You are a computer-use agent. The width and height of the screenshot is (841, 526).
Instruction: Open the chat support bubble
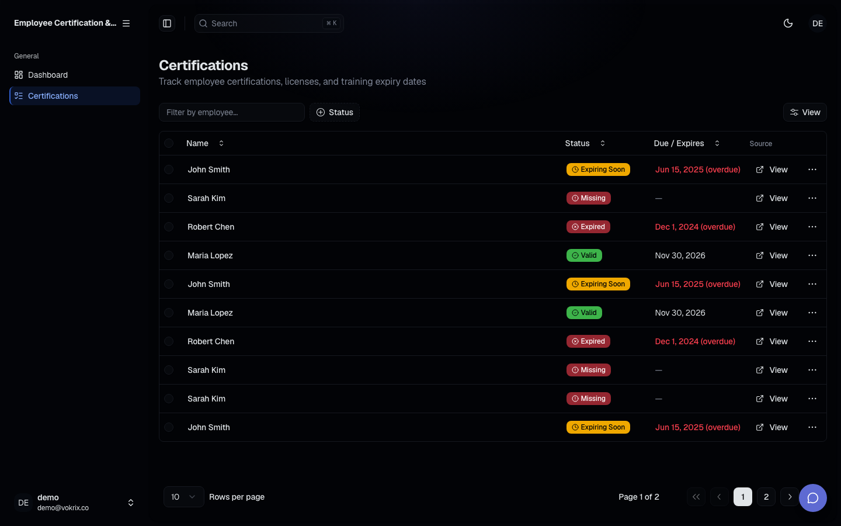coord(813,498)
